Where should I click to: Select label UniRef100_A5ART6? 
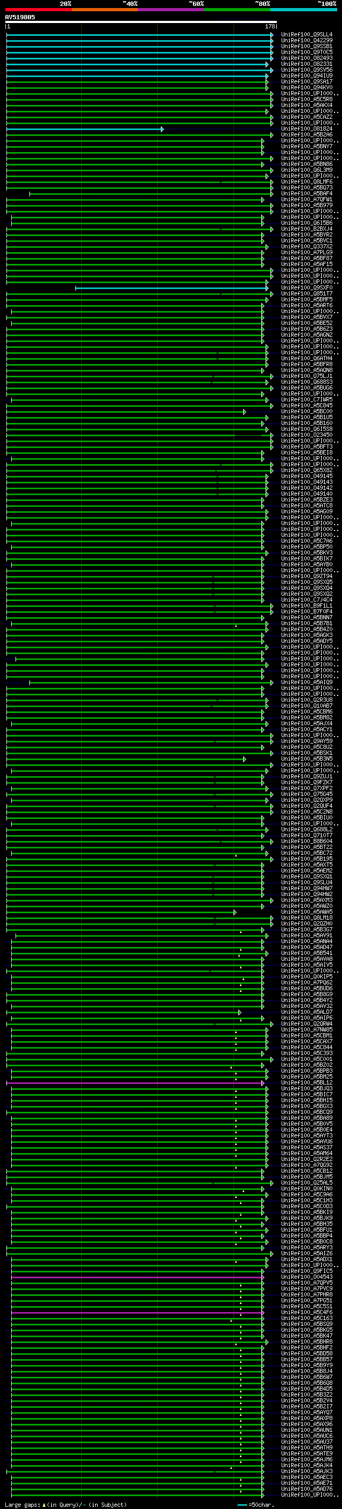(x=307, y=305)
